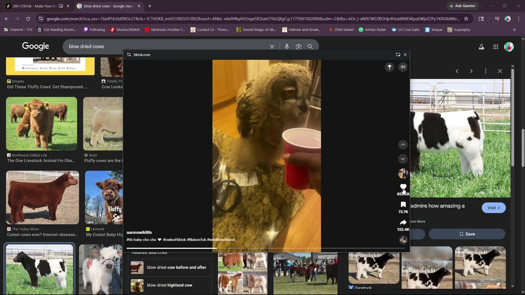This screenshot has width=525, height=295.
Task: Open tiktok.com site info icon
Action: [x=129, y=54]
